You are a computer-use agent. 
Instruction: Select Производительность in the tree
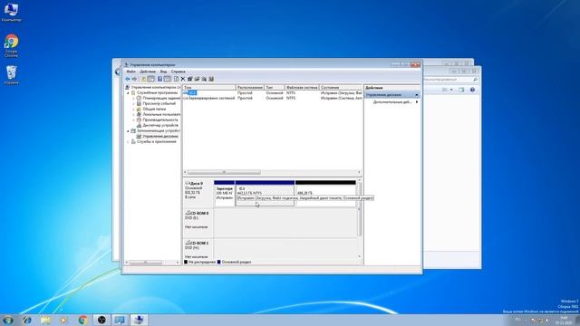(x=160, y=120)
